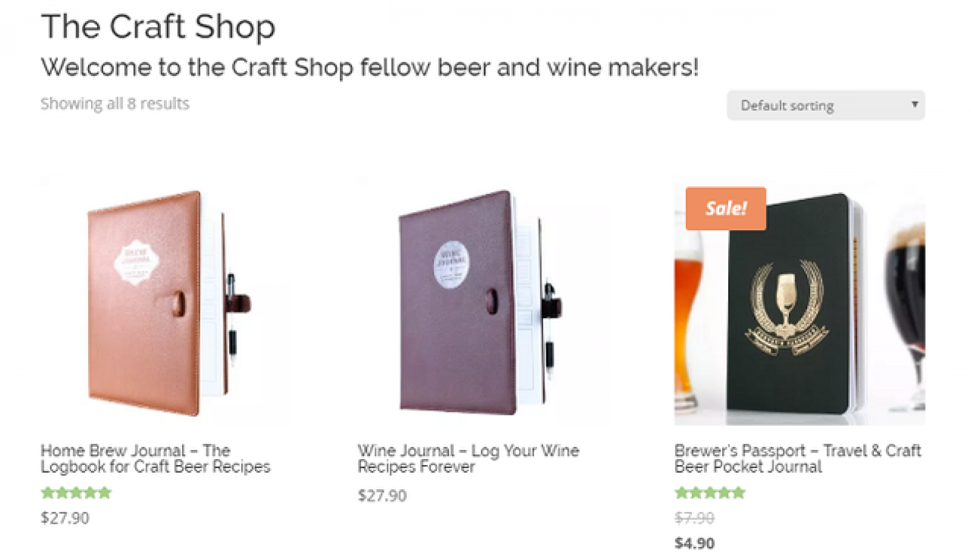The height and width of the screenshot is (559, 971).
Task: Open the Default sorting dropdown
Action: point(825,105)
